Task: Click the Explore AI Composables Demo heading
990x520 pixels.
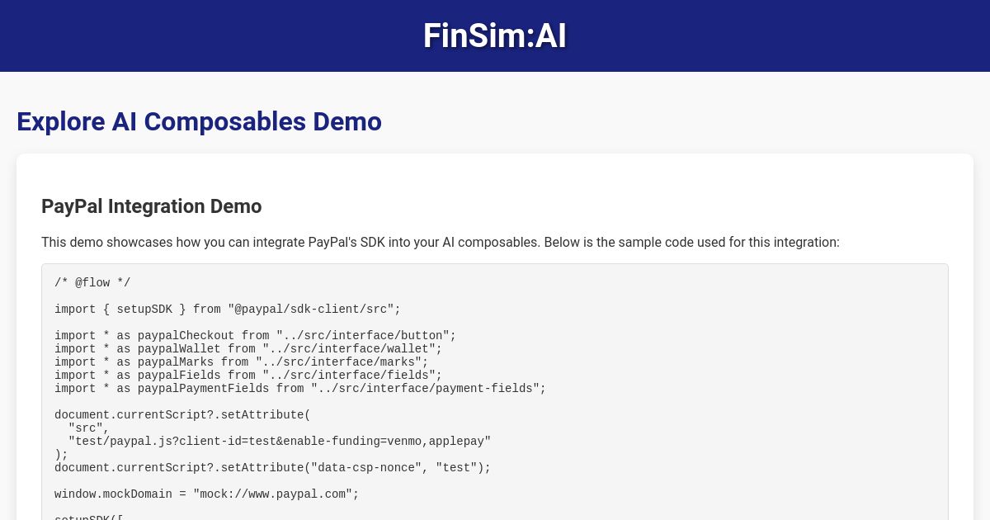Action: click(199, 121)
